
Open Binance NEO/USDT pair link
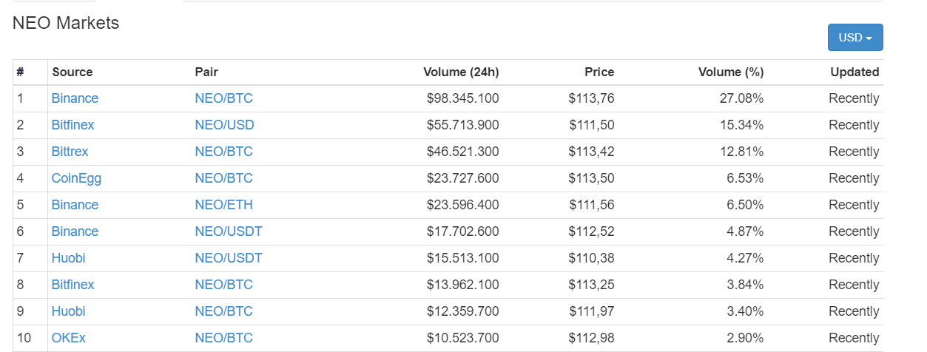(x=228, y=231)
